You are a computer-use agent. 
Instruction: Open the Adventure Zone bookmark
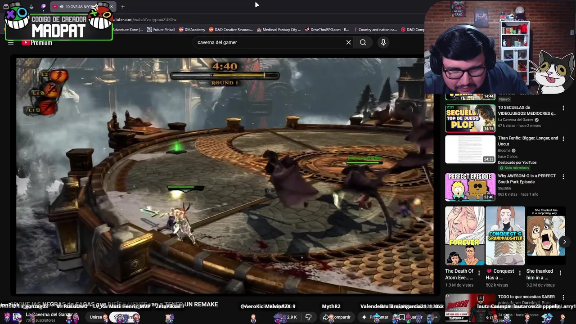(x=127, y=30)
